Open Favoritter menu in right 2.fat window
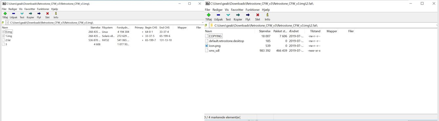 click(237, 10)
